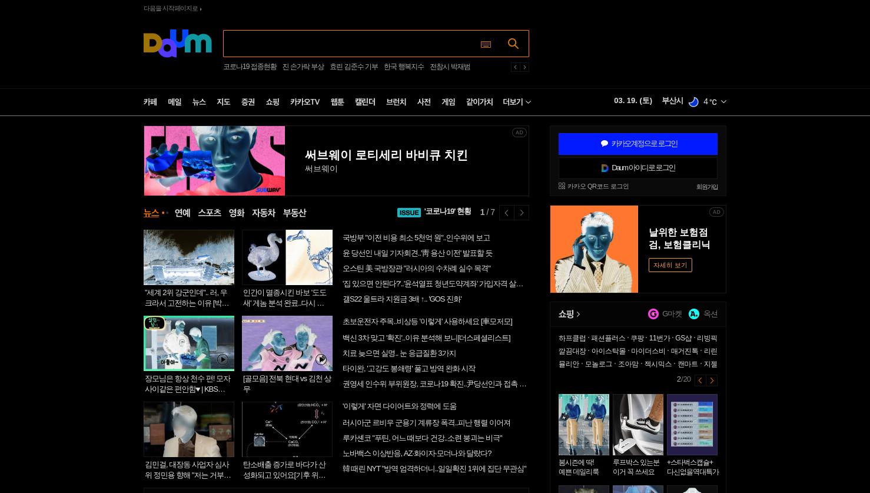Go to previous news page arrow

pyautogui.click(x=507, y=213)
